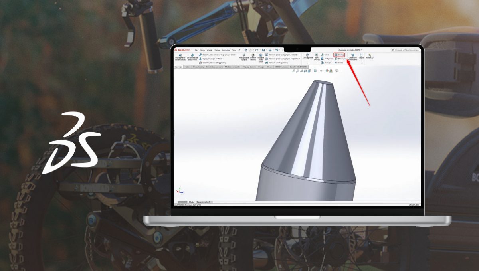Switch to the Szkic tab
Viewport: 479px width, 271px height.
(188, 67)
